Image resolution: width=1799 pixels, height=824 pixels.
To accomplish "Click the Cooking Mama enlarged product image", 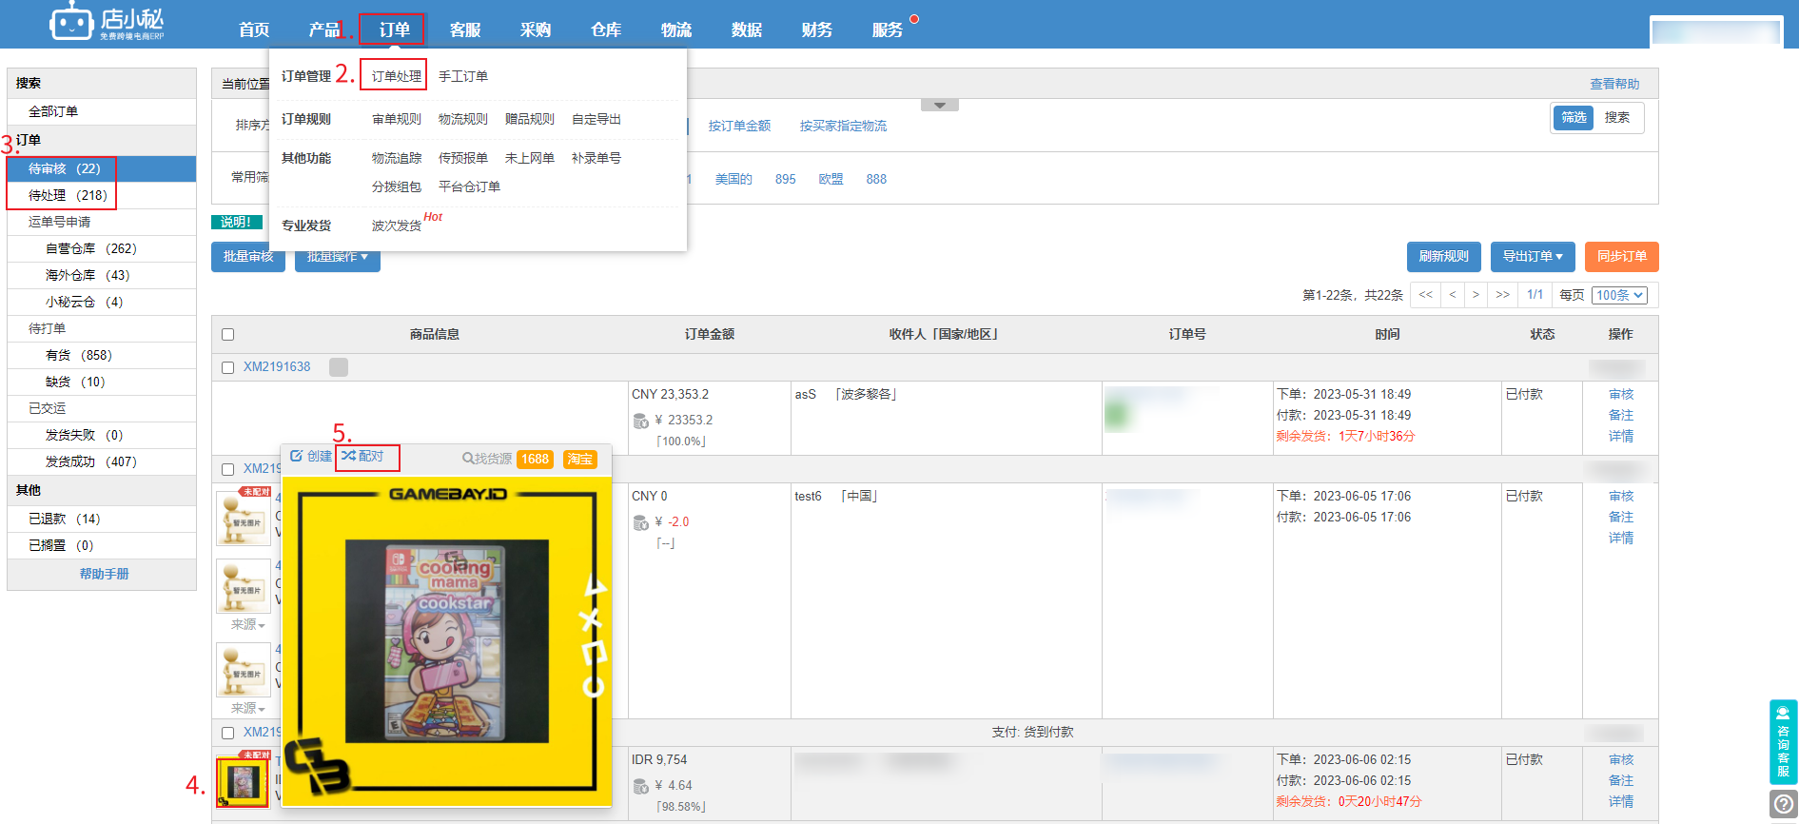I will click(x=447, y=641).
